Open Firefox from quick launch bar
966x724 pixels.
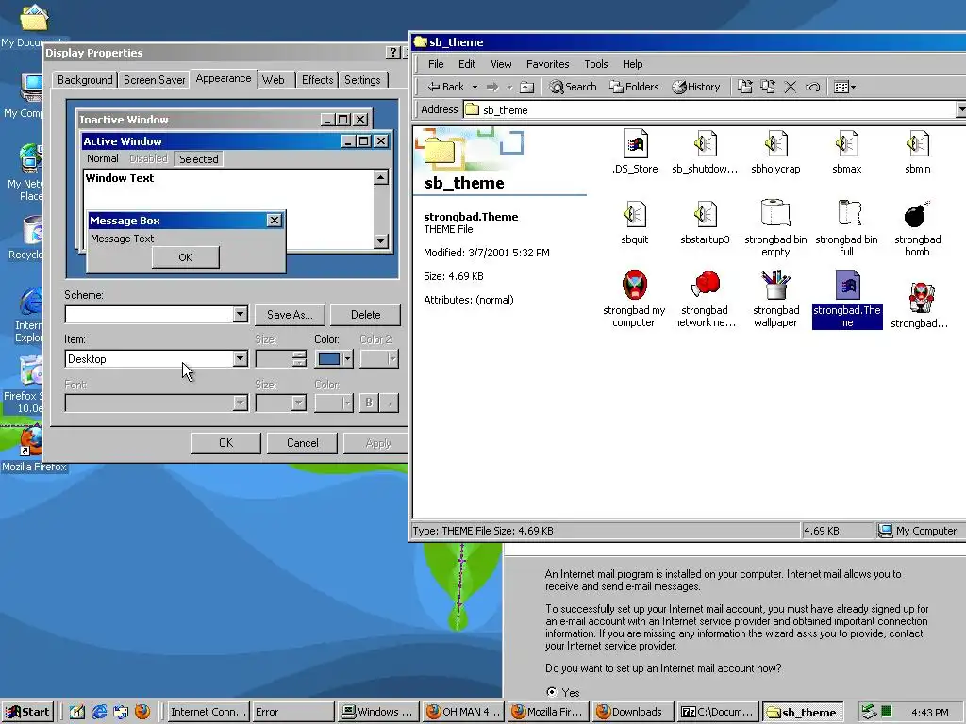tap(142, 712)
